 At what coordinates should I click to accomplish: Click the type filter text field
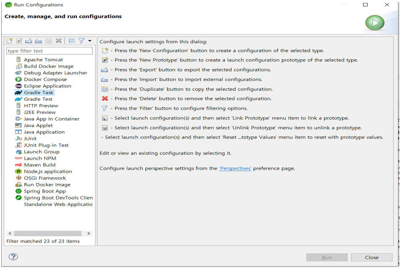pyautogui.click(x=49, y=51)
